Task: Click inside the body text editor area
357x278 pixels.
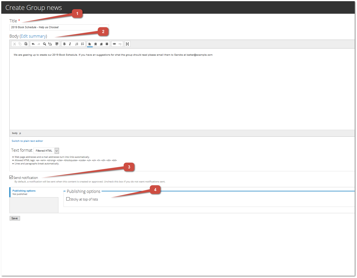Action: point(182,89)
